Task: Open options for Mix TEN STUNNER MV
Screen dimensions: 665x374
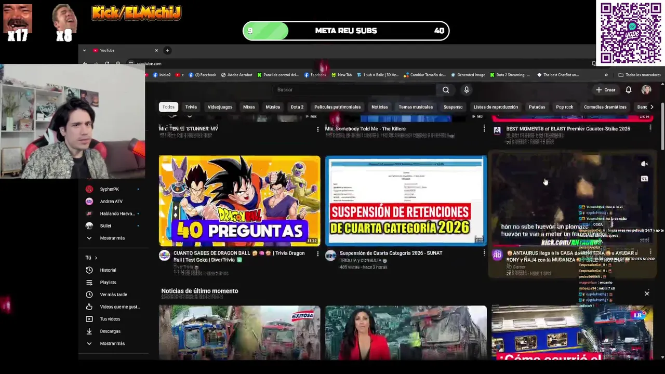Action: click(317, 129)
